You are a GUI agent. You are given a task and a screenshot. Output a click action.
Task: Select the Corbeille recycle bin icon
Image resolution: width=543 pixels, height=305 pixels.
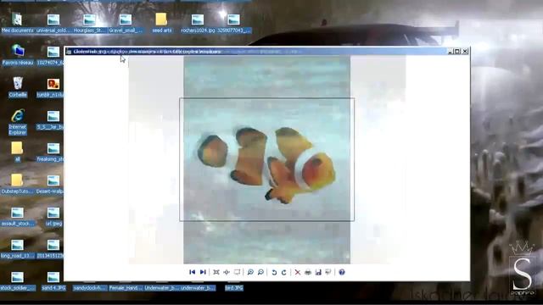click(18, 87)
